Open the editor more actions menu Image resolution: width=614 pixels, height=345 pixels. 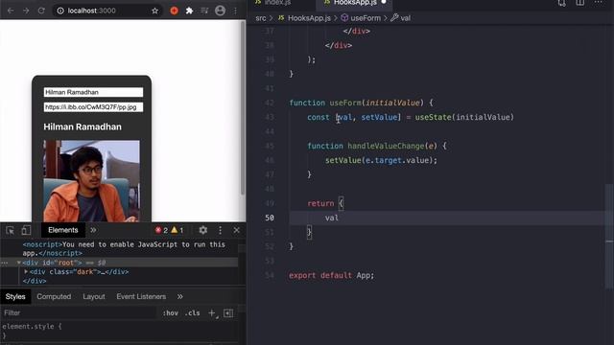coord(599,3)
